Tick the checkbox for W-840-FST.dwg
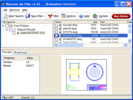 tap(56, 39)
